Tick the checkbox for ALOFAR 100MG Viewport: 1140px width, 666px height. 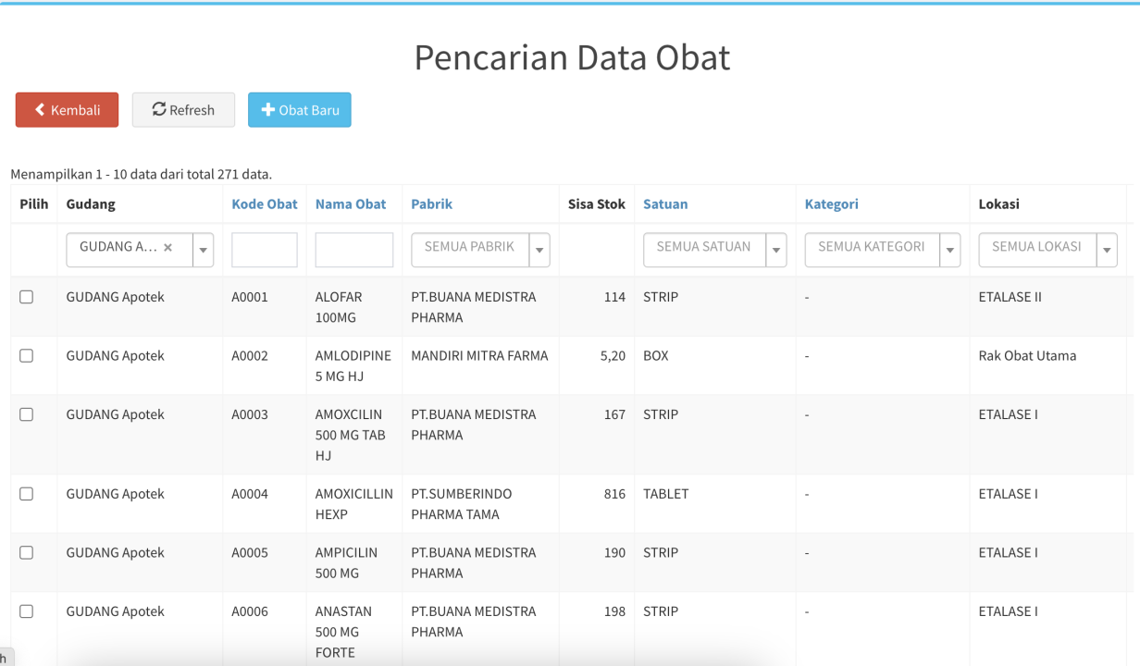pyautogui.click(x=27, y=297)
